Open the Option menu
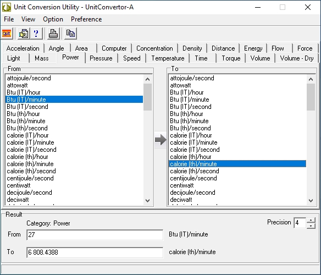Viewport: 321px width, 275px height. coord(53,19)
